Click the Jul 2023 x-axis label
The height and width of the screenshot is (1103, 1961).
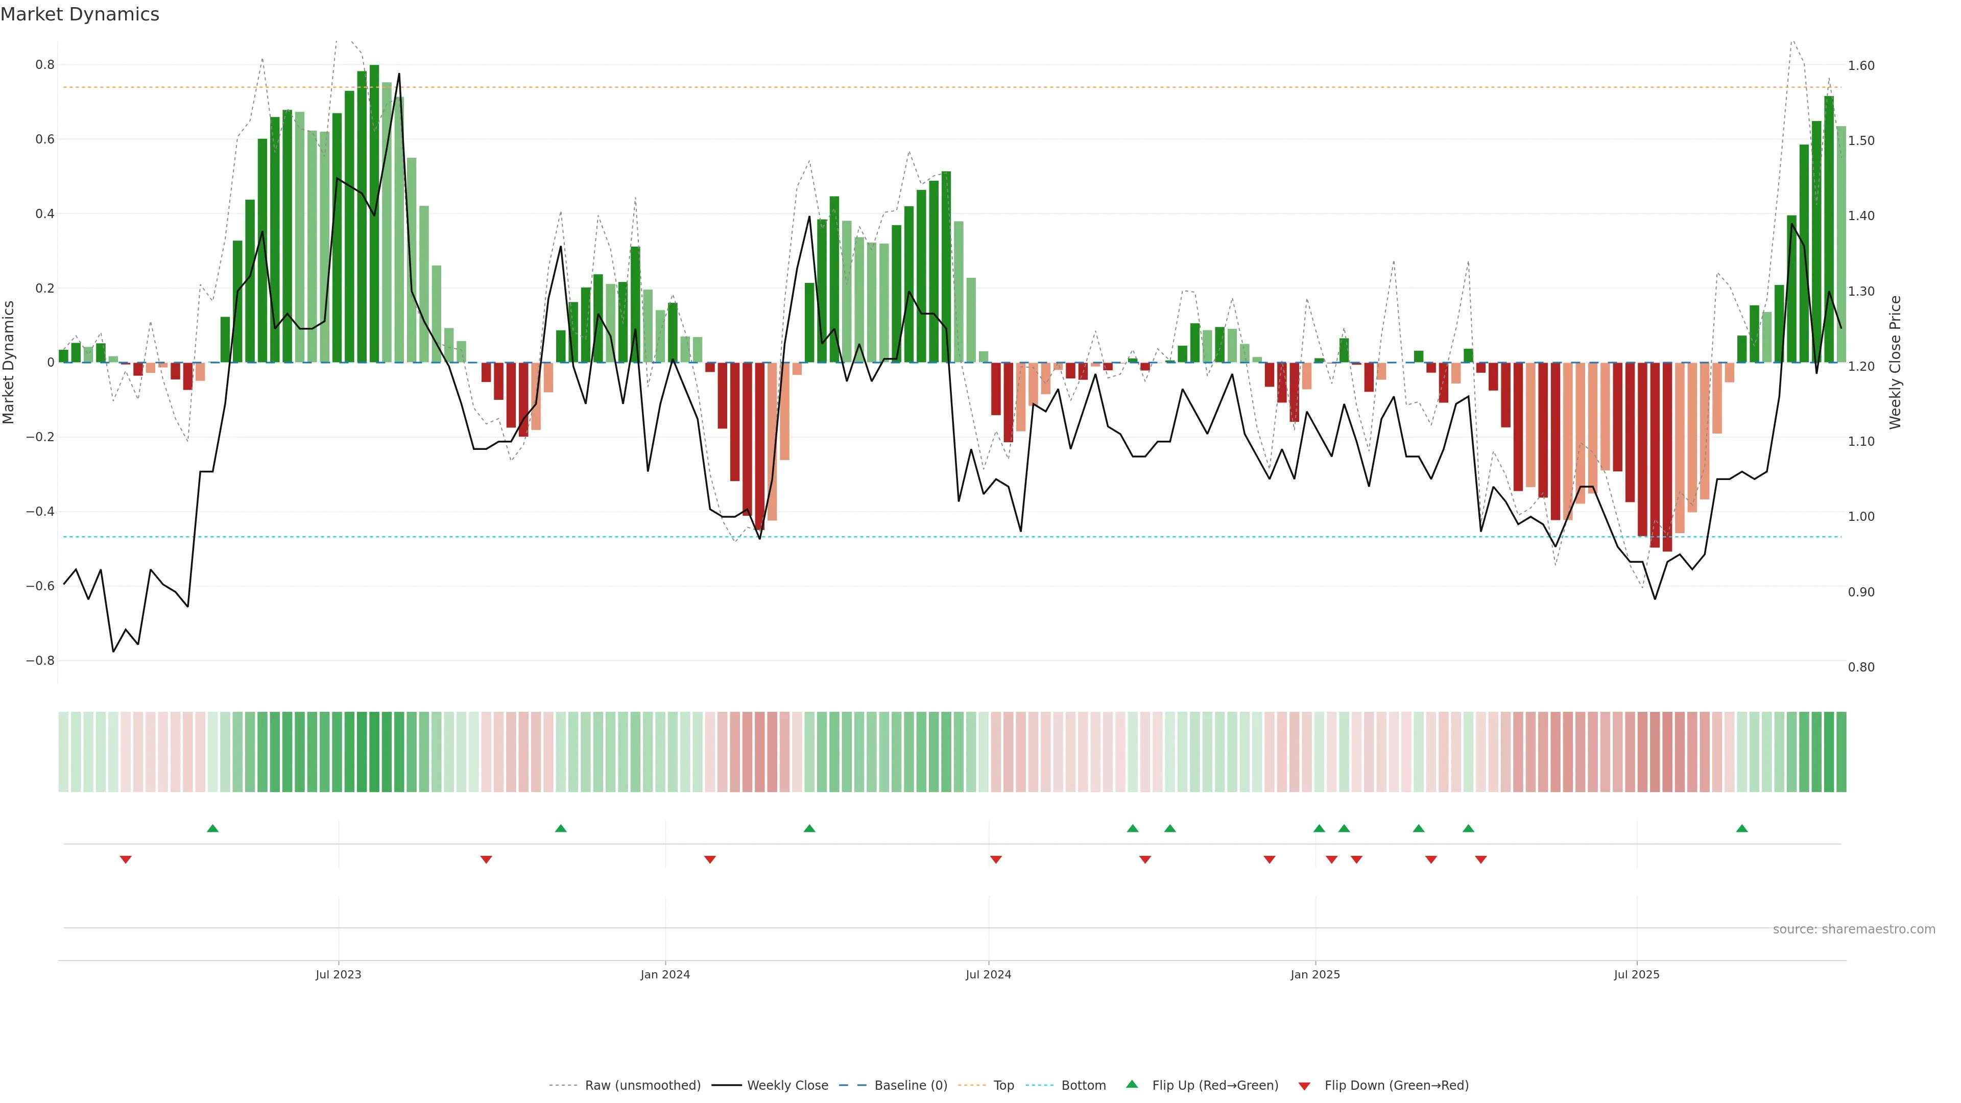click(x=338, y=974)
